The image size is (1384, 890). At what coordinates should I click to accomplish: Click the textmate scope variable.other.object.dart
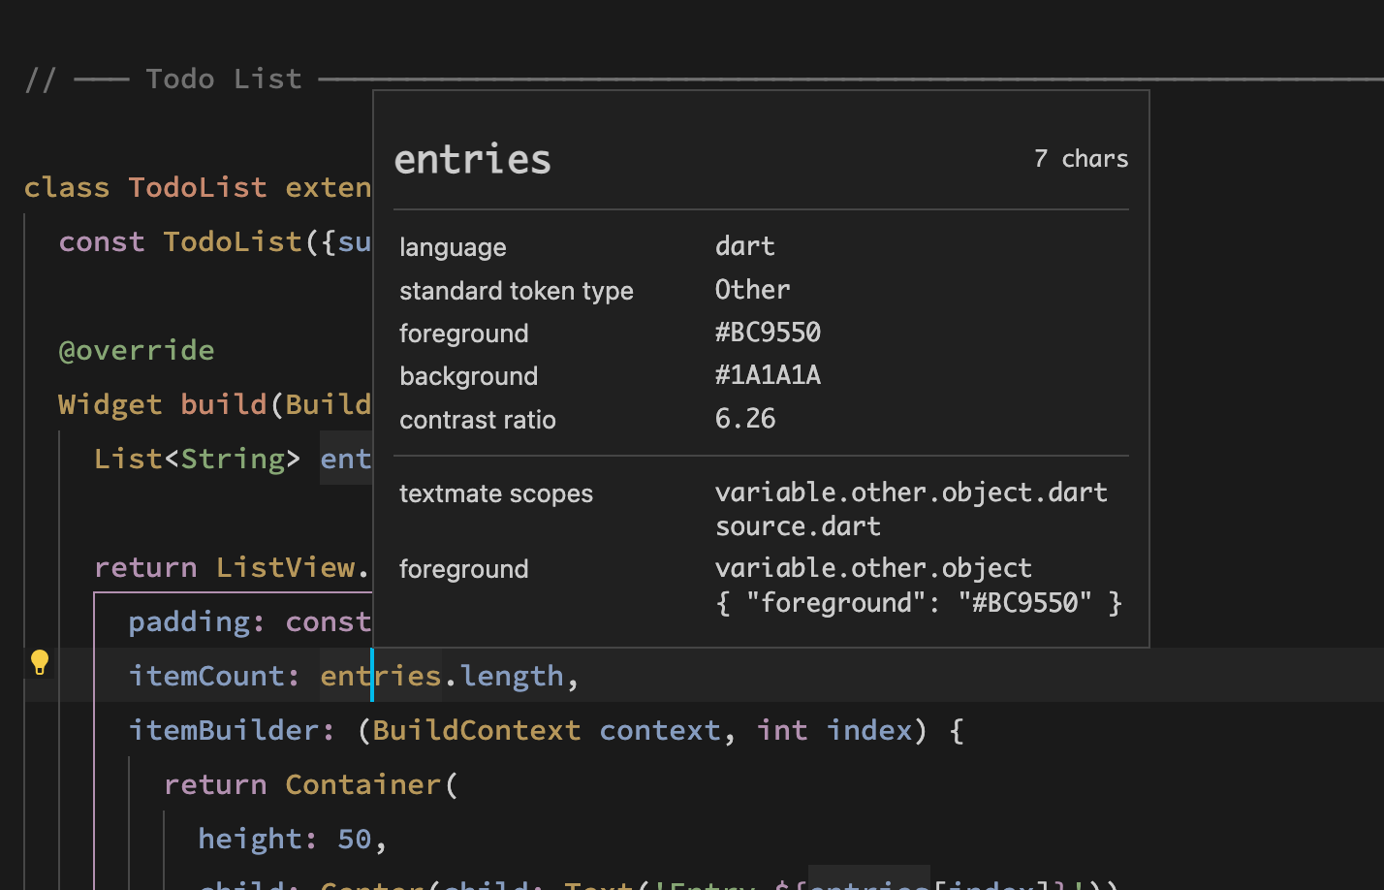point(911,492)
